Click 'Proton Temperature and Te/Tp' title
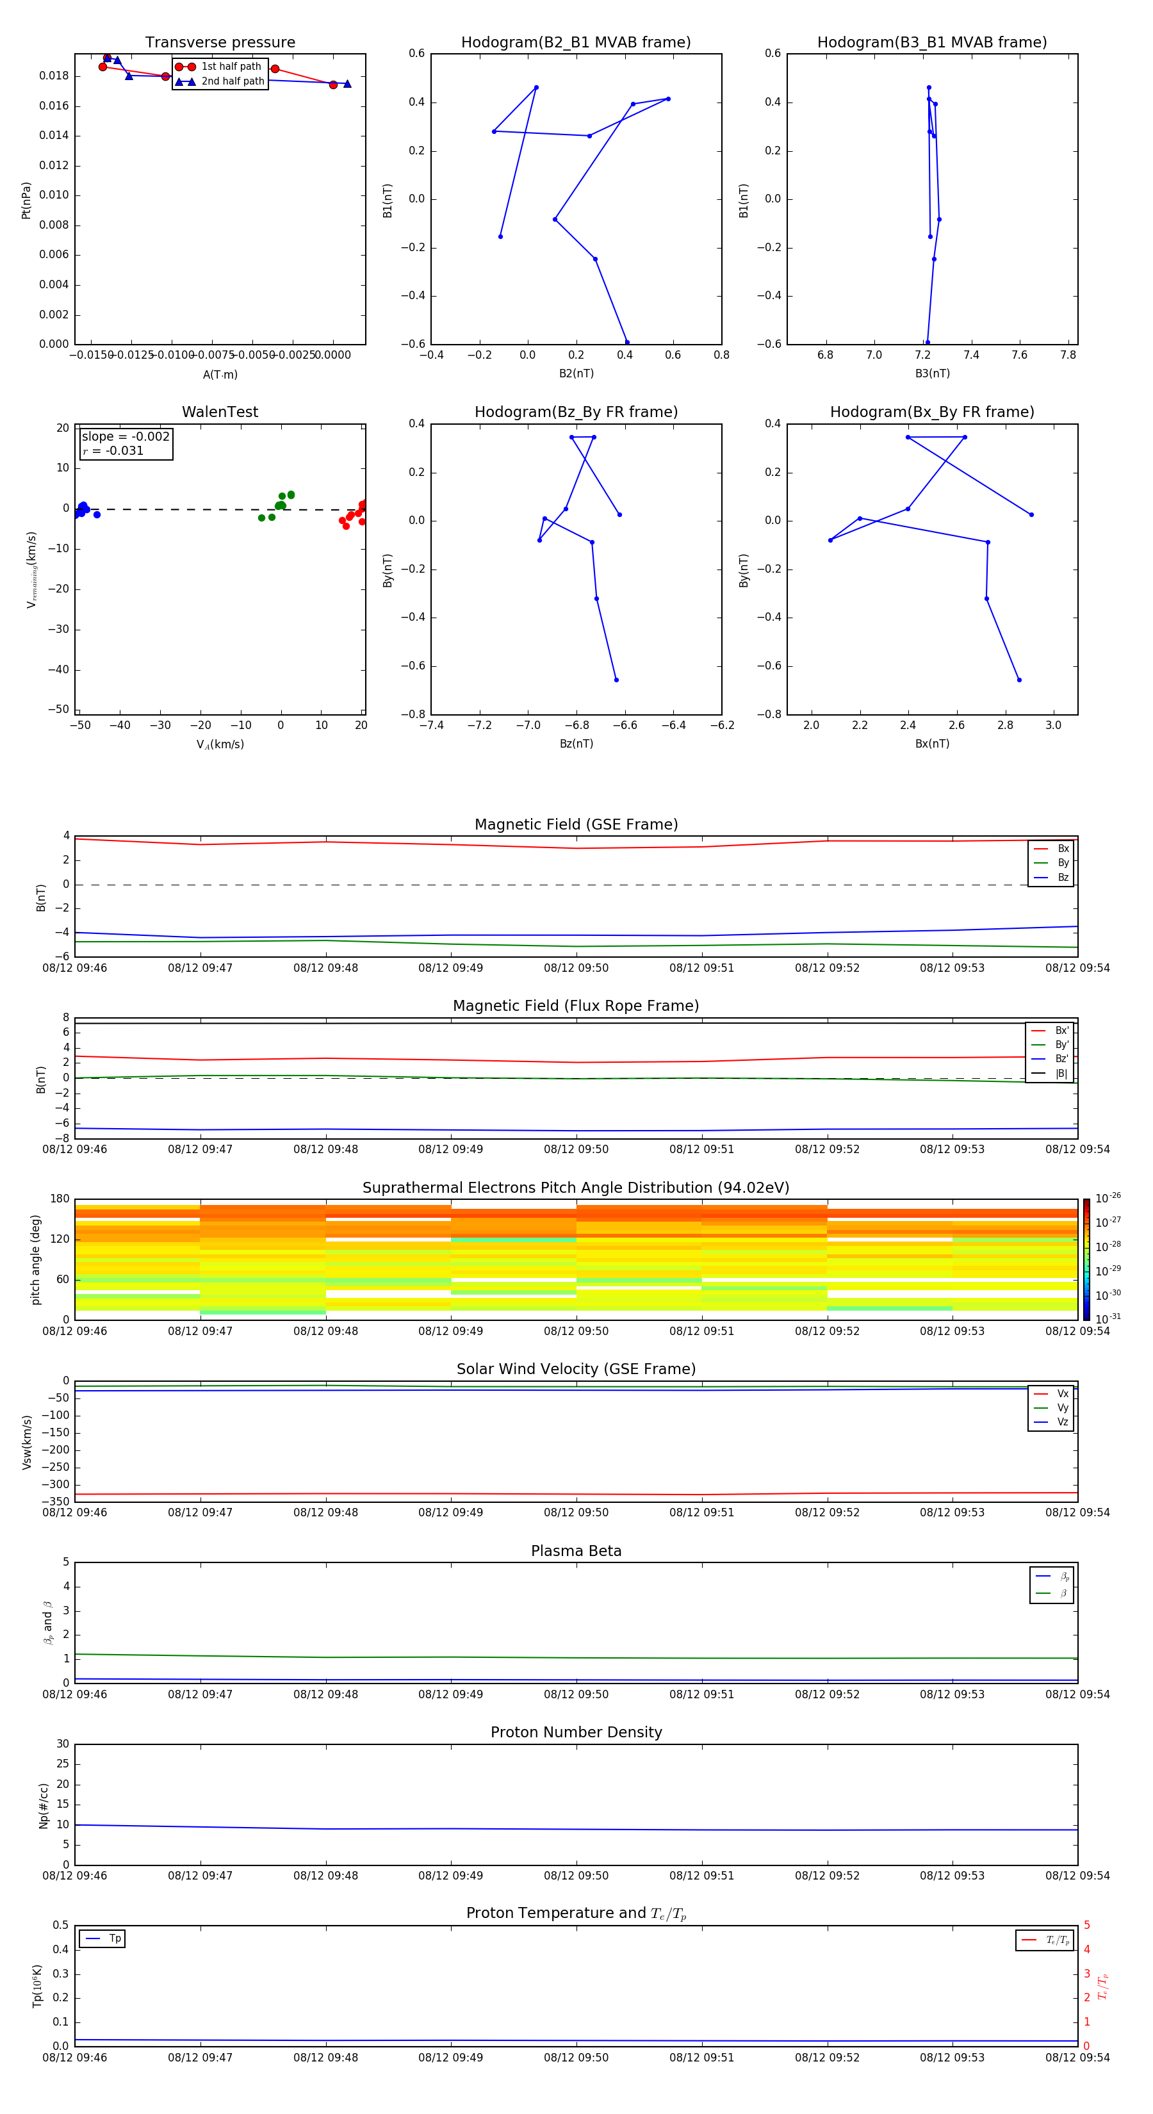The width and height of the screenshot is (1153, 2114). [x=576, y=1915]
